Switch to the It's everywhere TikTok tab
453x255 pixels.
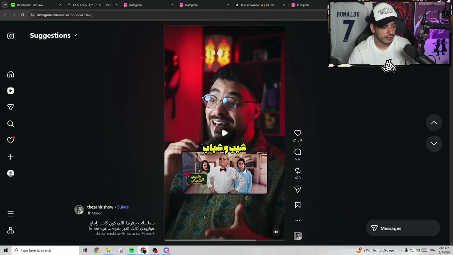260,5
